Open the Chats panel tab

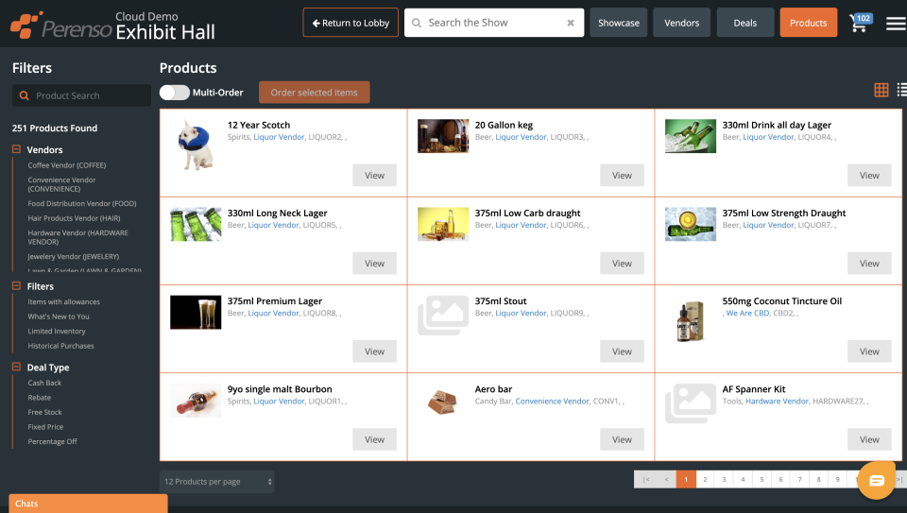[x=89, y=504]
